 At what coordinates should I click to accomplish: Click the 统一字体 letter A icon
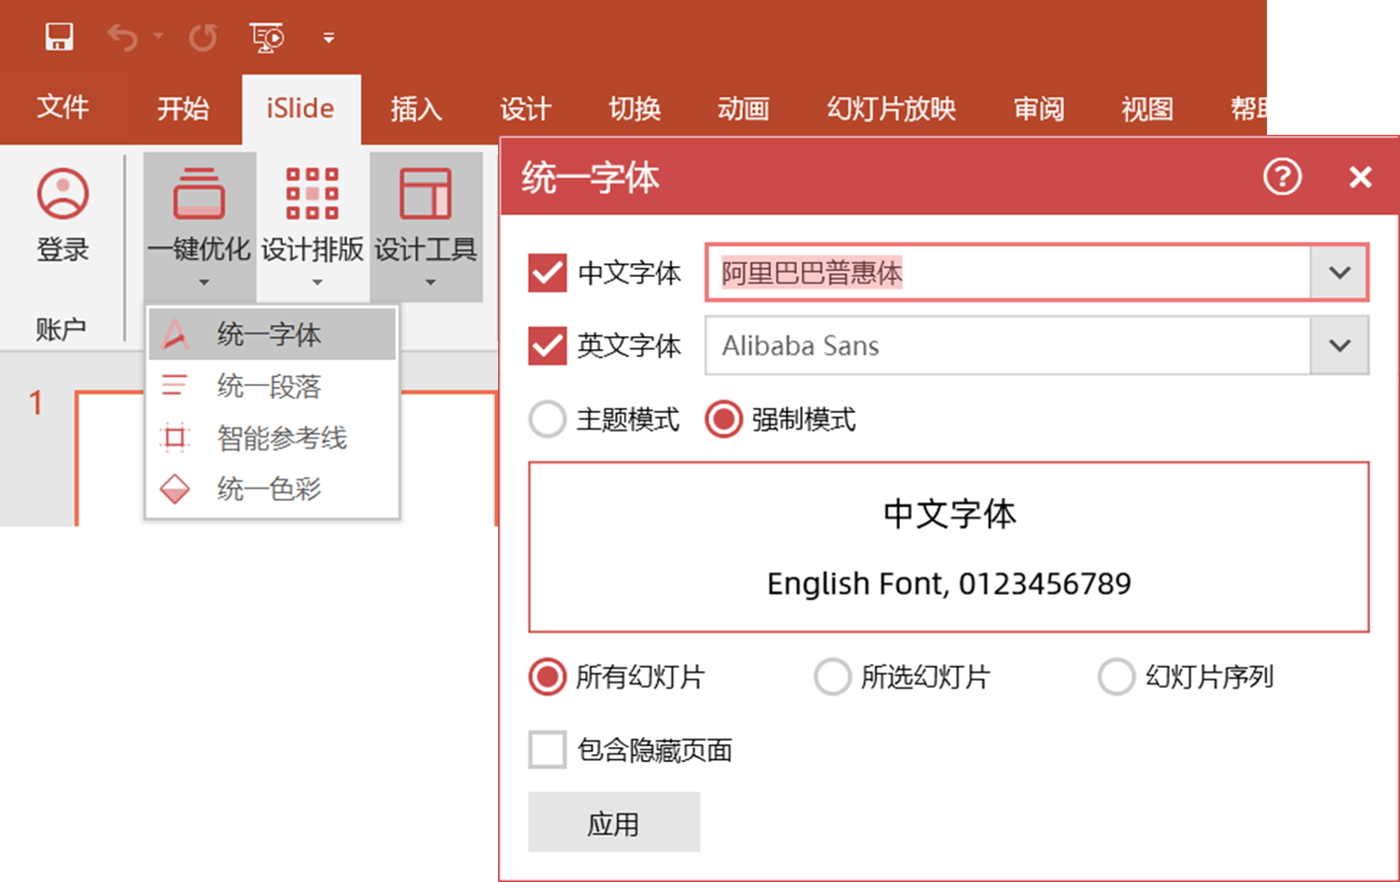coord(175,334)
